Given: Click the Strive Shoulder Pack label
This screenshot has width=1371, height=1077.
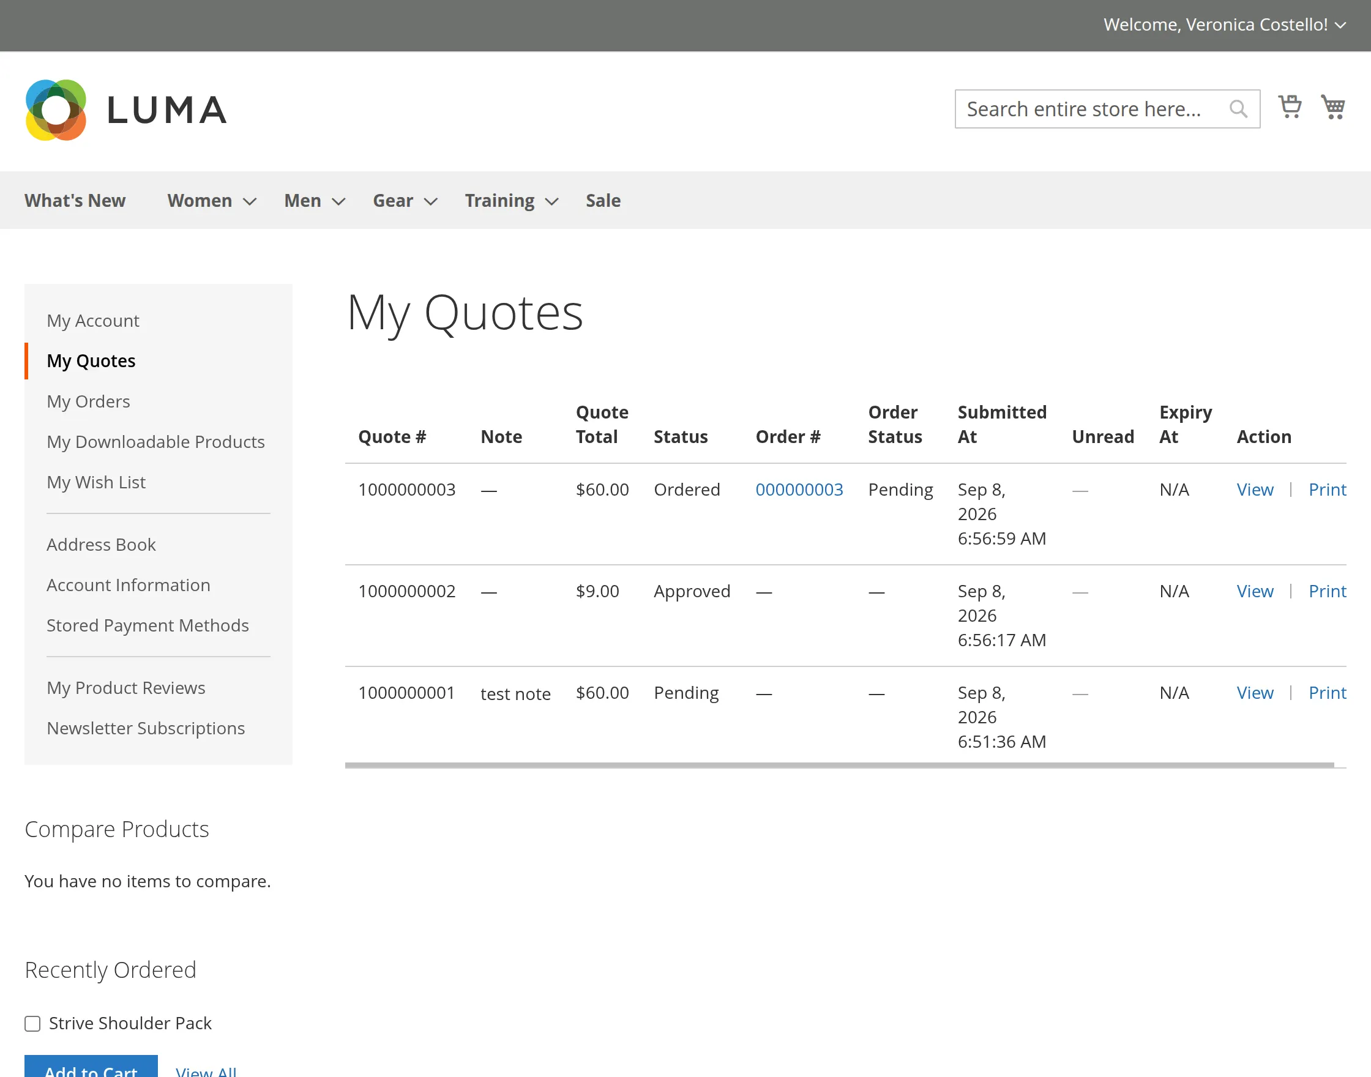Looking at the screenshot, I should 130,1023.
